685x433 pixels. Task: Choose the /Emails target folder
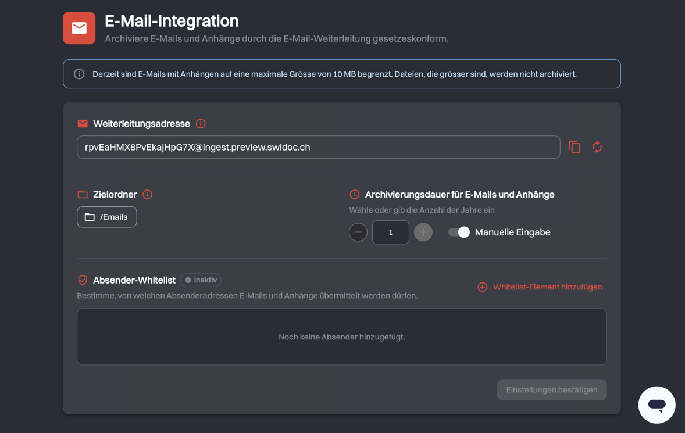[106, 217]
